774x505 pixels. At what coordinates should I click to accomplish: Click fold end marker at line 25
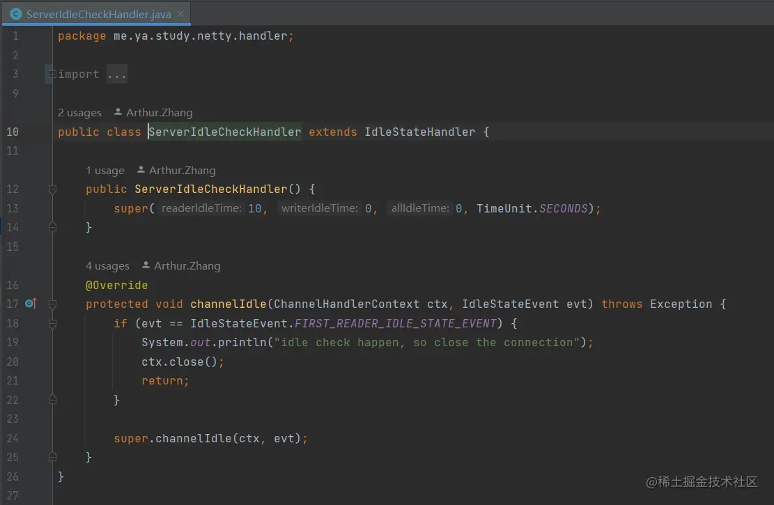tap(52, 457)
